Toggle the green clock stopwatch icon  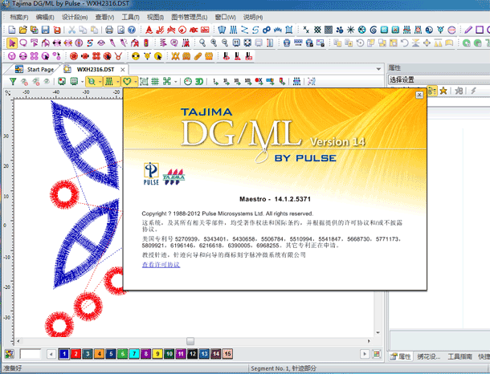pyautogui.click(x=187, y=82)
